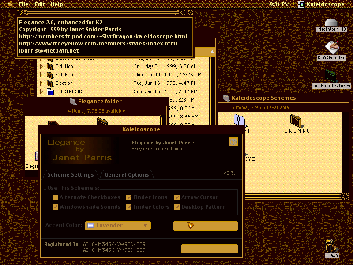
Task: Expand the ELECTRIC ICEƒ disclosure triangle
Action: [x=41, y=92]
